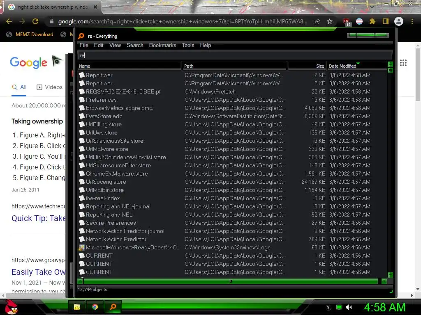Click the 24,167 KB size cell
The width and height of the screenshot is (421, 315).
(313, 182)
